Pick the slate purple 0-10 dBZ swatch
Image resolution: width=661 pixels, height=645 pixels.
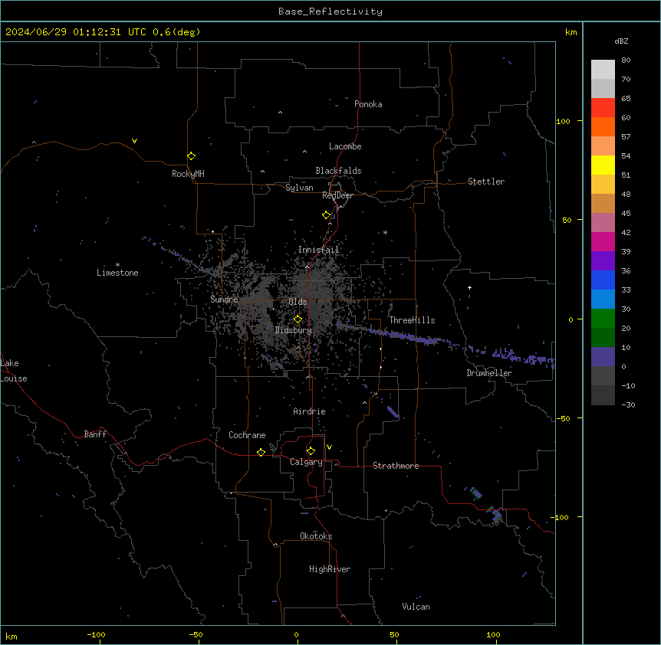click(x=603, y=357)
